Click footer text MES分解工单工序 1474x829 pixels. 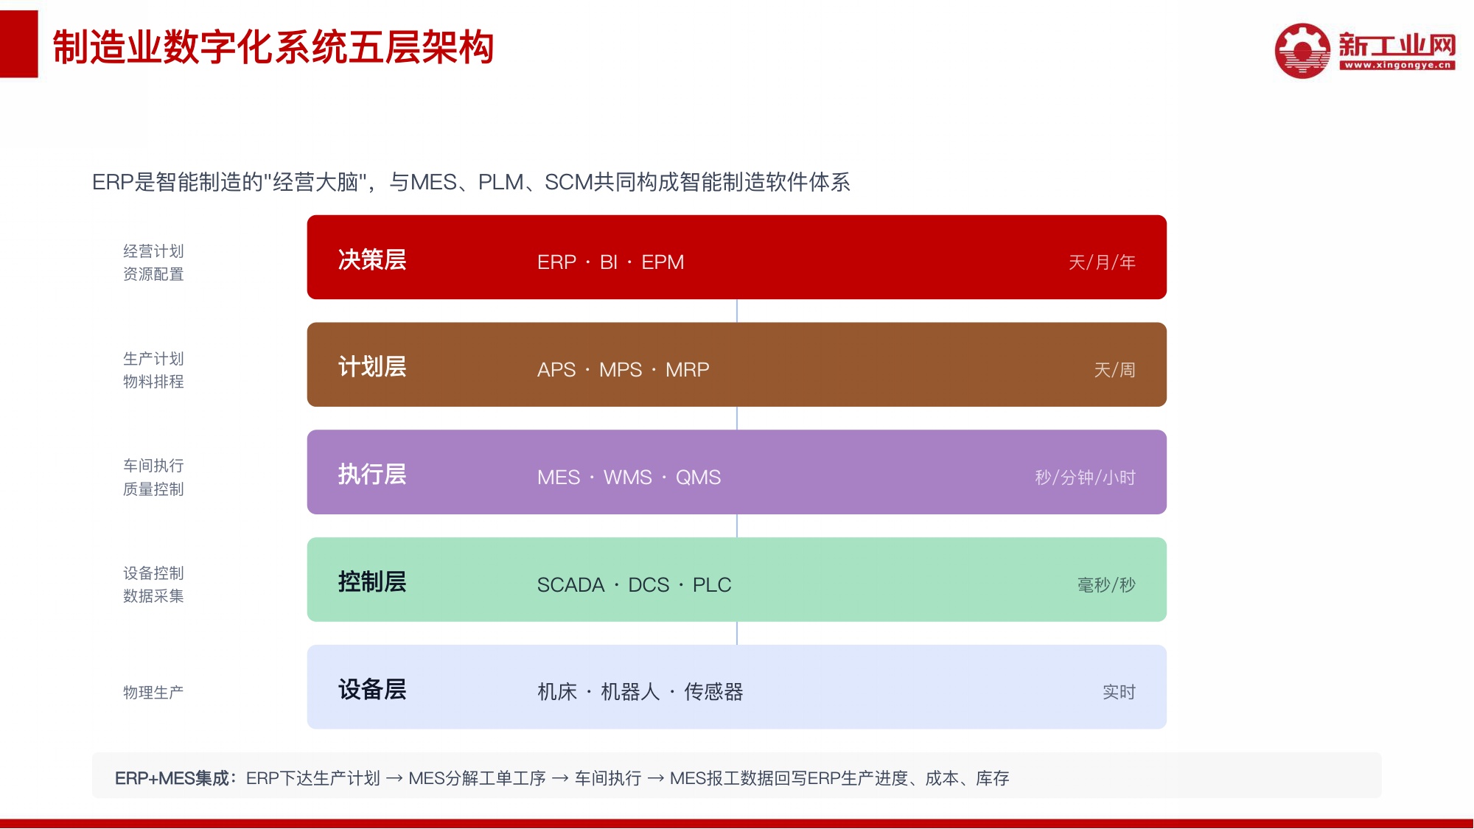coord(477,778)
